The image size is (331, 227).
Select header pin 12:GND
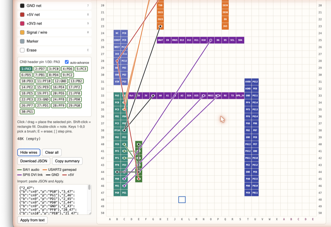(60, 81)
